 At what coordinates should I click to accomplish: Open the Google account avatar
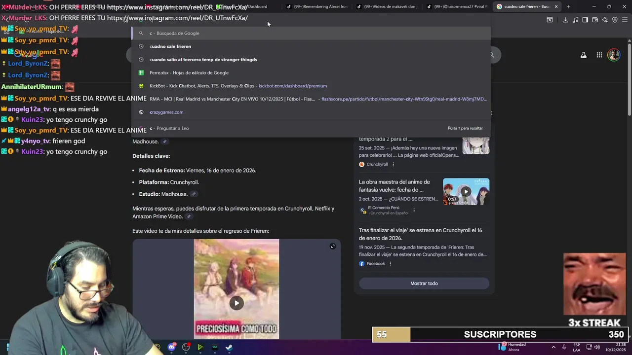(614, 55)
